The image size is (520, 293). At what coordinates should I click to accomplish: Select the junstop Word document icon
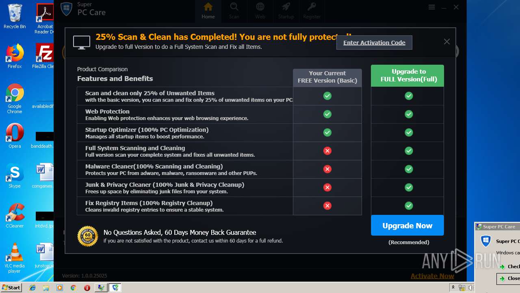pyautogui.click(x=44, y=256)
